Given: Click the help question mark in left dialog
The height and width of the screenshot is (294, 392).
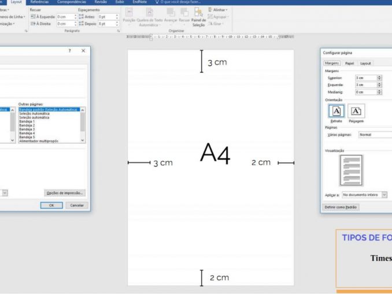Looking at the screenshot, I should click(x=70, y=51).
